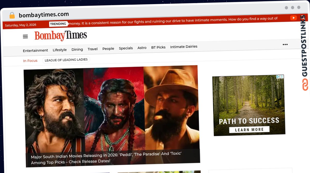The width and height of the screenshot is (310, 173).
Task: Click the ad info icon on advertisement
Action: [x=278, y=77]
